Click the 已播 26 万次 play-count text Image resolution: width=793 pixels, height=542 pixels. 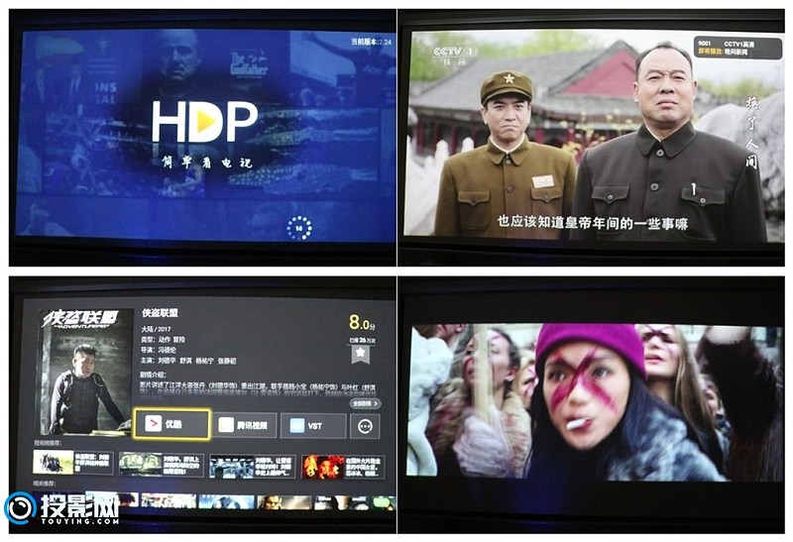click(362, 340)
